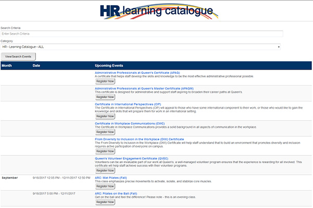This screenshot has width=313, height=208.
Task: Click the HR learning catalogue logo
Action: click(156, 11)
